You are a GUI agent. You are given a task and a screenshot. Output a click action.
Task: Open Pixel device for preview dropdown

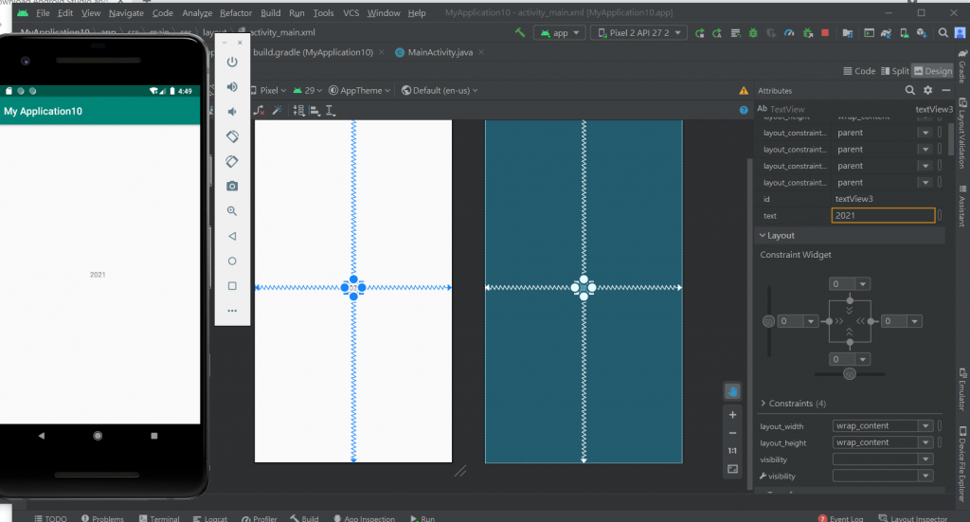pos(268,90)
